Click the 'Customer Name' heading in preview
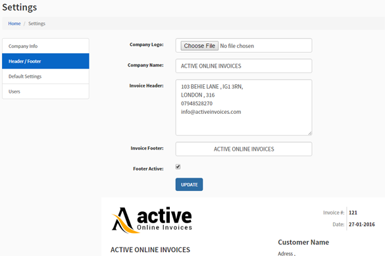The image size is (385, 256). [303, 242]
